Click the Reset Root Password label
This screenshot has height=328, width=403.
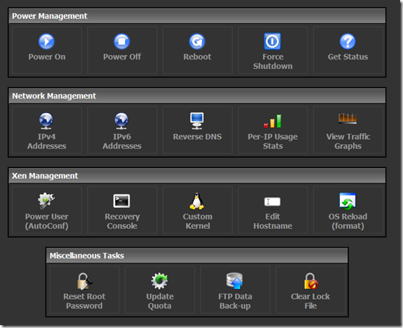85,301
